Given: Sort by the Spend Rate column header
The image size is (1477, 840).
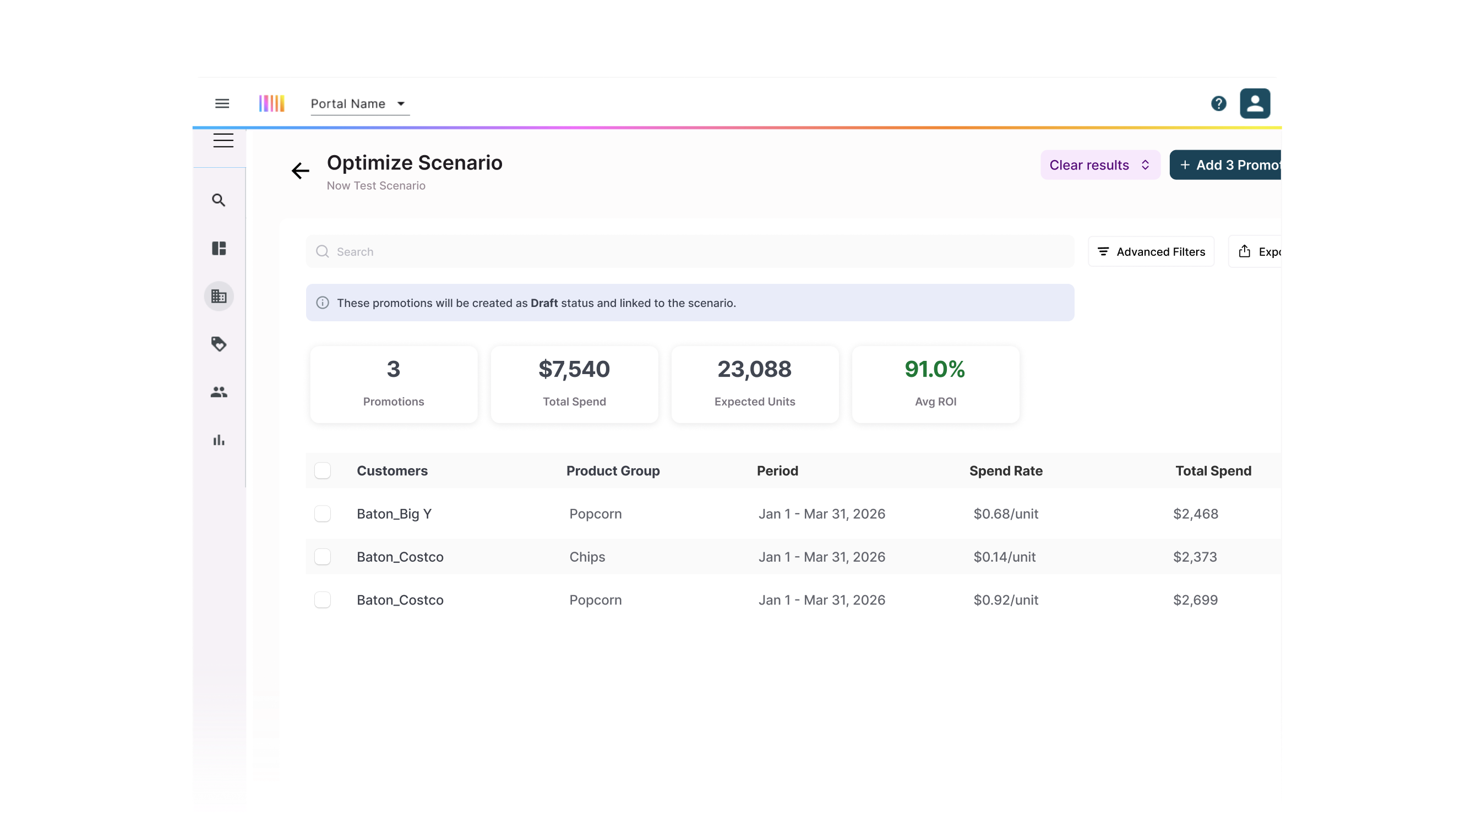Looking at the screenshot, I should 1005,471.
